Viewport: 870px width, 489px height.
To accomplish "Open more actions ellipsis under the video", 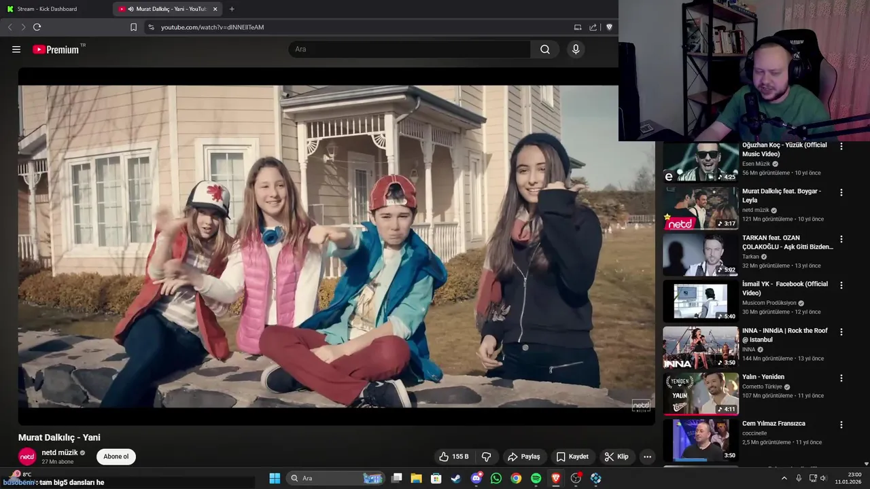I will 647,456.
